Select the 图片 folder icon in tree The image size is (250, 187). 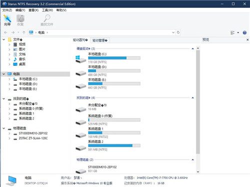pos(15,49)
